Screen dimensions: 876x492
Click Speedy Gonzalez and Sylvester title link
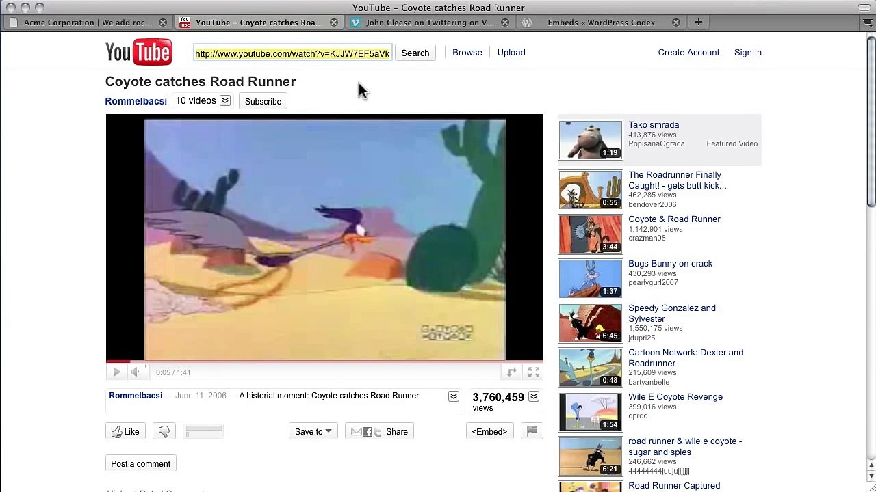tap(672, 314)
